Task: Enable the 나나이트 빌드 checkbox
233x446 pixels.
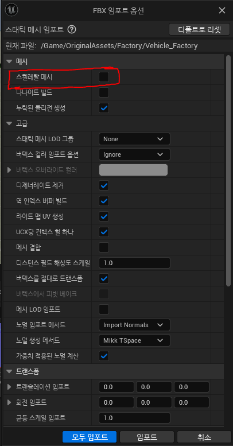Action: (104, 92)
